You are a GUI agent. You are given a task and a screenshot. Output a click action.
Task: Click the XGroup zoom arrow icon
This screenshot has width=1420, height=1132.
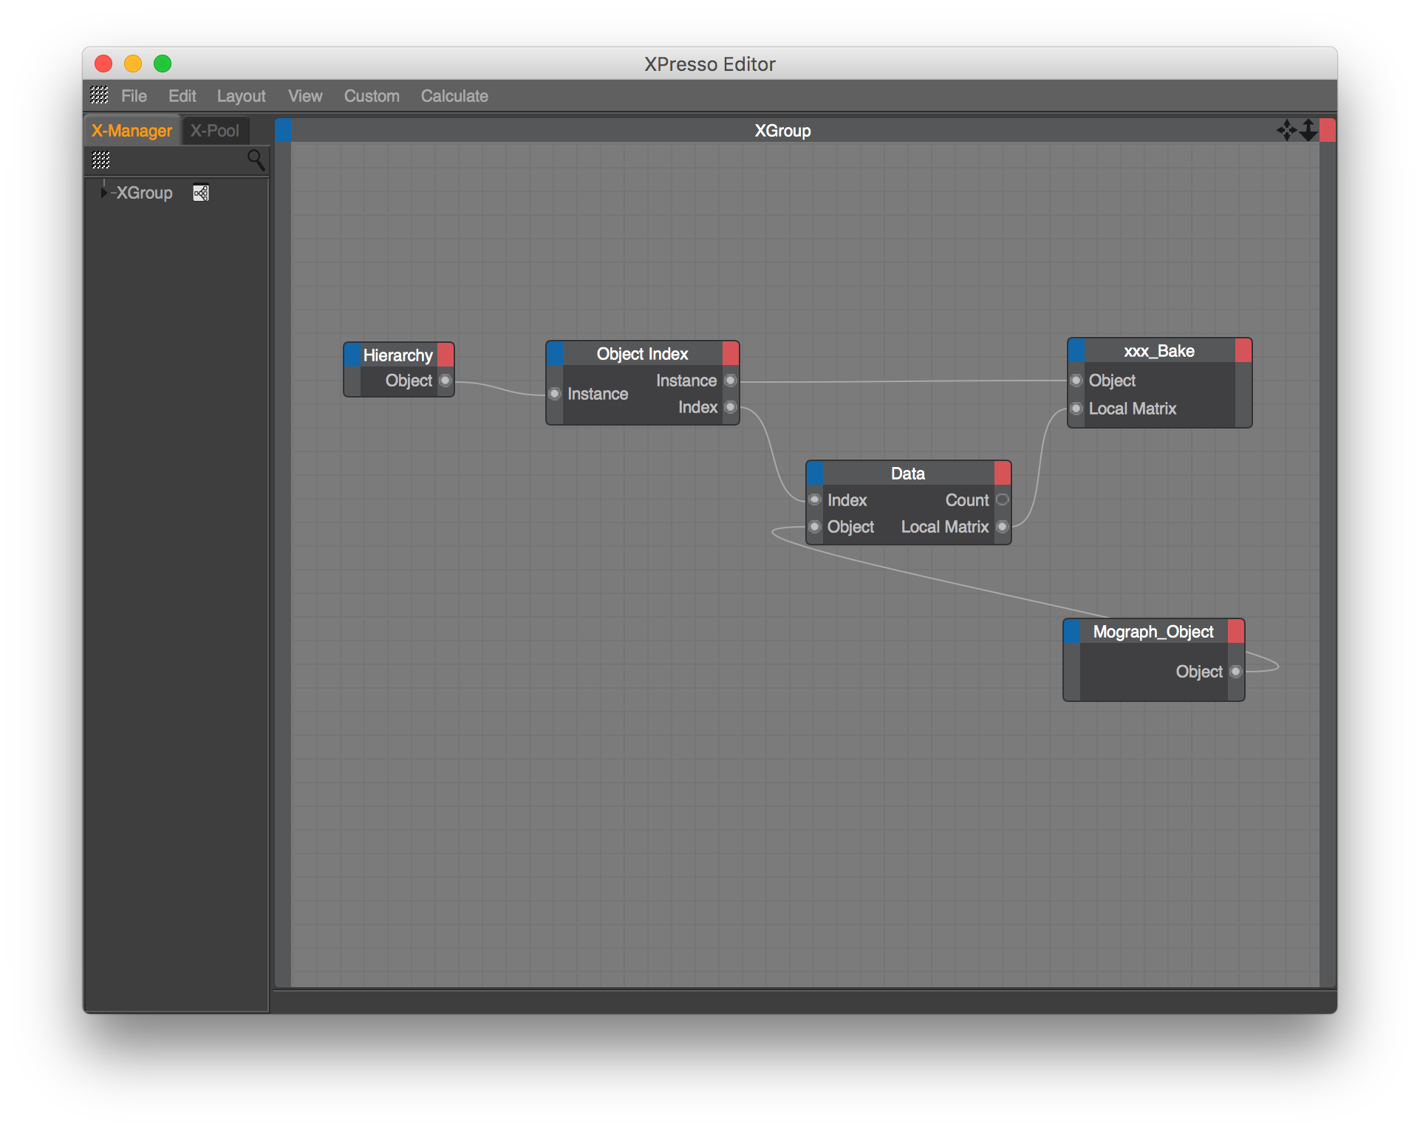click(1308, 131)
